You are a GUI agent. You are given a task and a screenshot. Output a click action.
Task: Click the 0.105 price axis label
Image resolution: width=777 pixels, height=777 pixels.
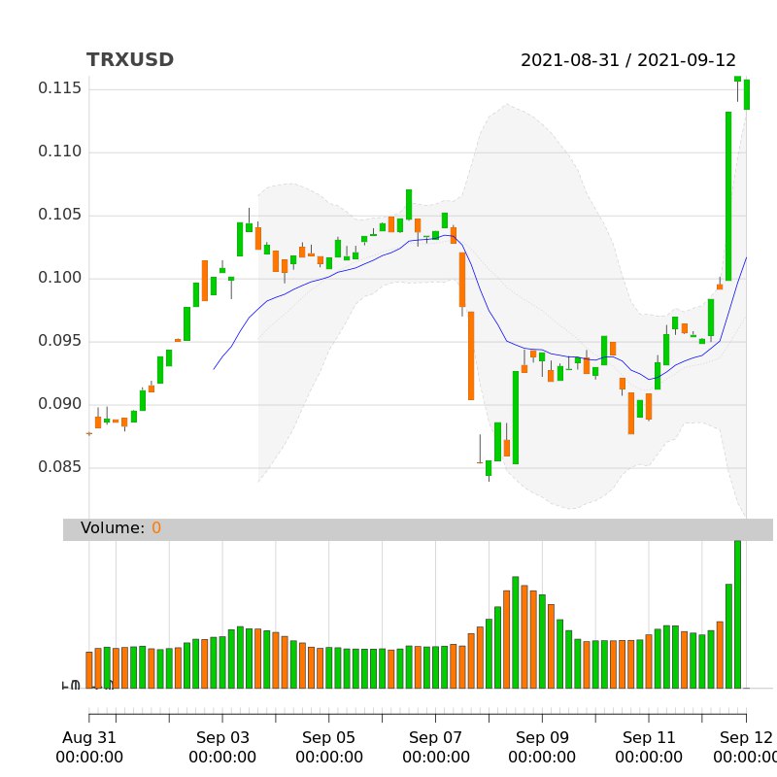[x=59, y=215]
